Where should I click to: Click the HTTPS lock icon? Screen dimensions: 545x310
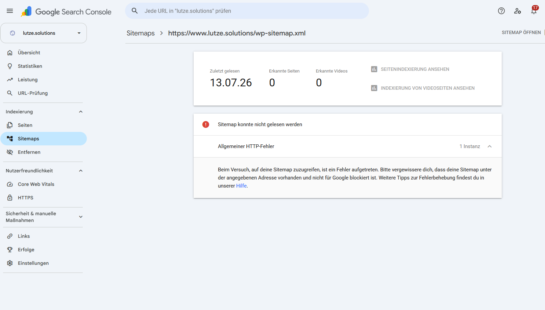(10, 198)
